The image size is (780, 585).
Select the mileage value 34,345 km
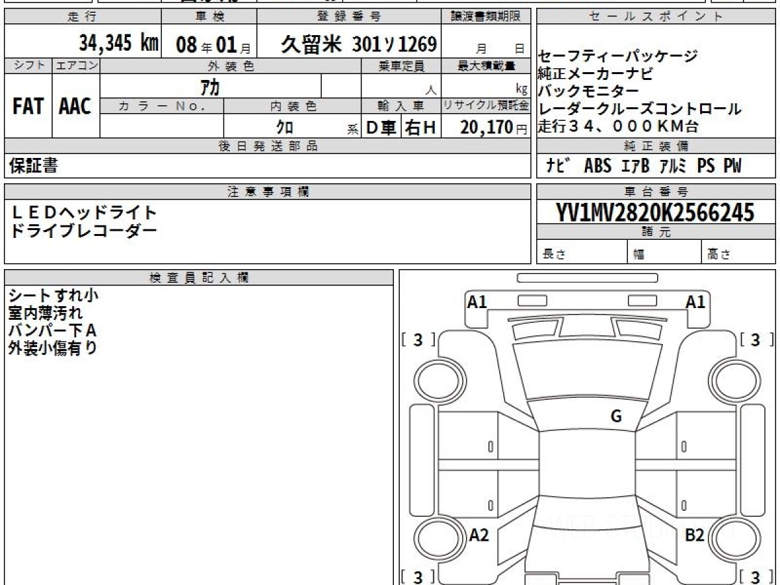[118, 44]
